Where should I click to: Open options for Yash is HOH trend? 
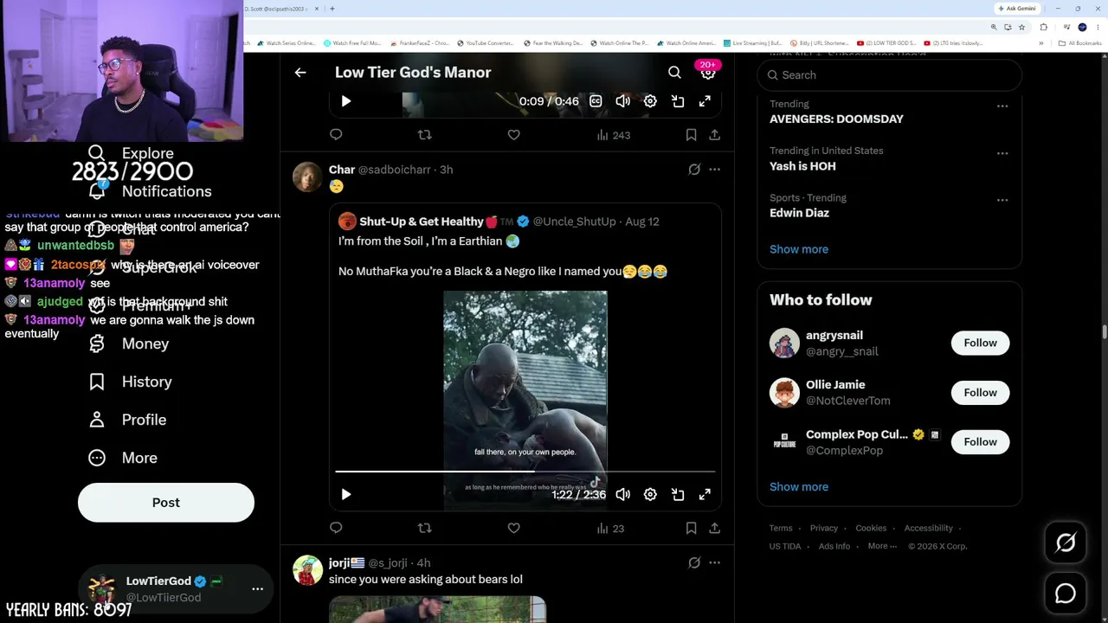(1002, 153)
